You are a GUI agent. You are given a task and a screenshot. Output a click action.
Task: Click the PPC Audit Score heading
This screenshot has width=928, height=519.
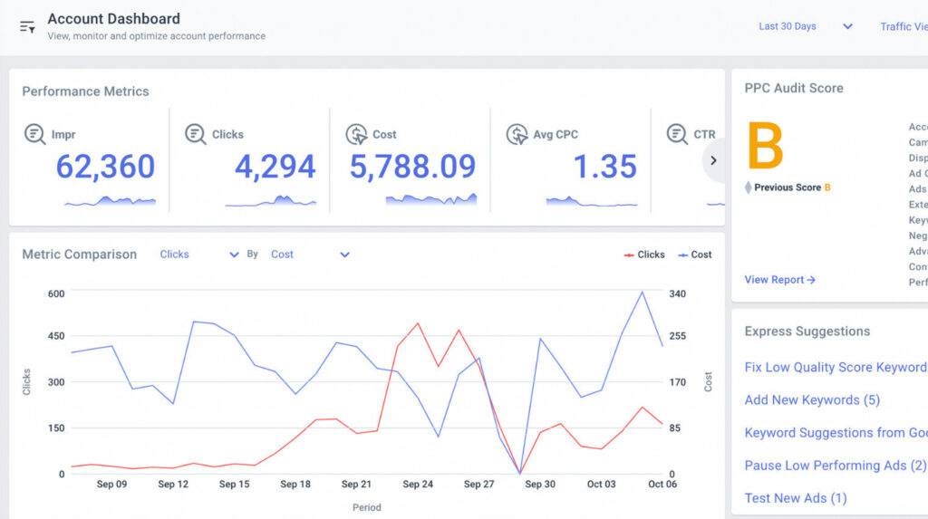[794, 88]
